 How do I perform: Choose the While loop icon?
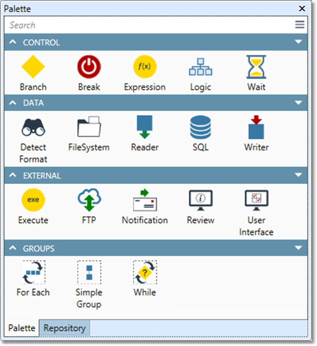coord(145,273)
